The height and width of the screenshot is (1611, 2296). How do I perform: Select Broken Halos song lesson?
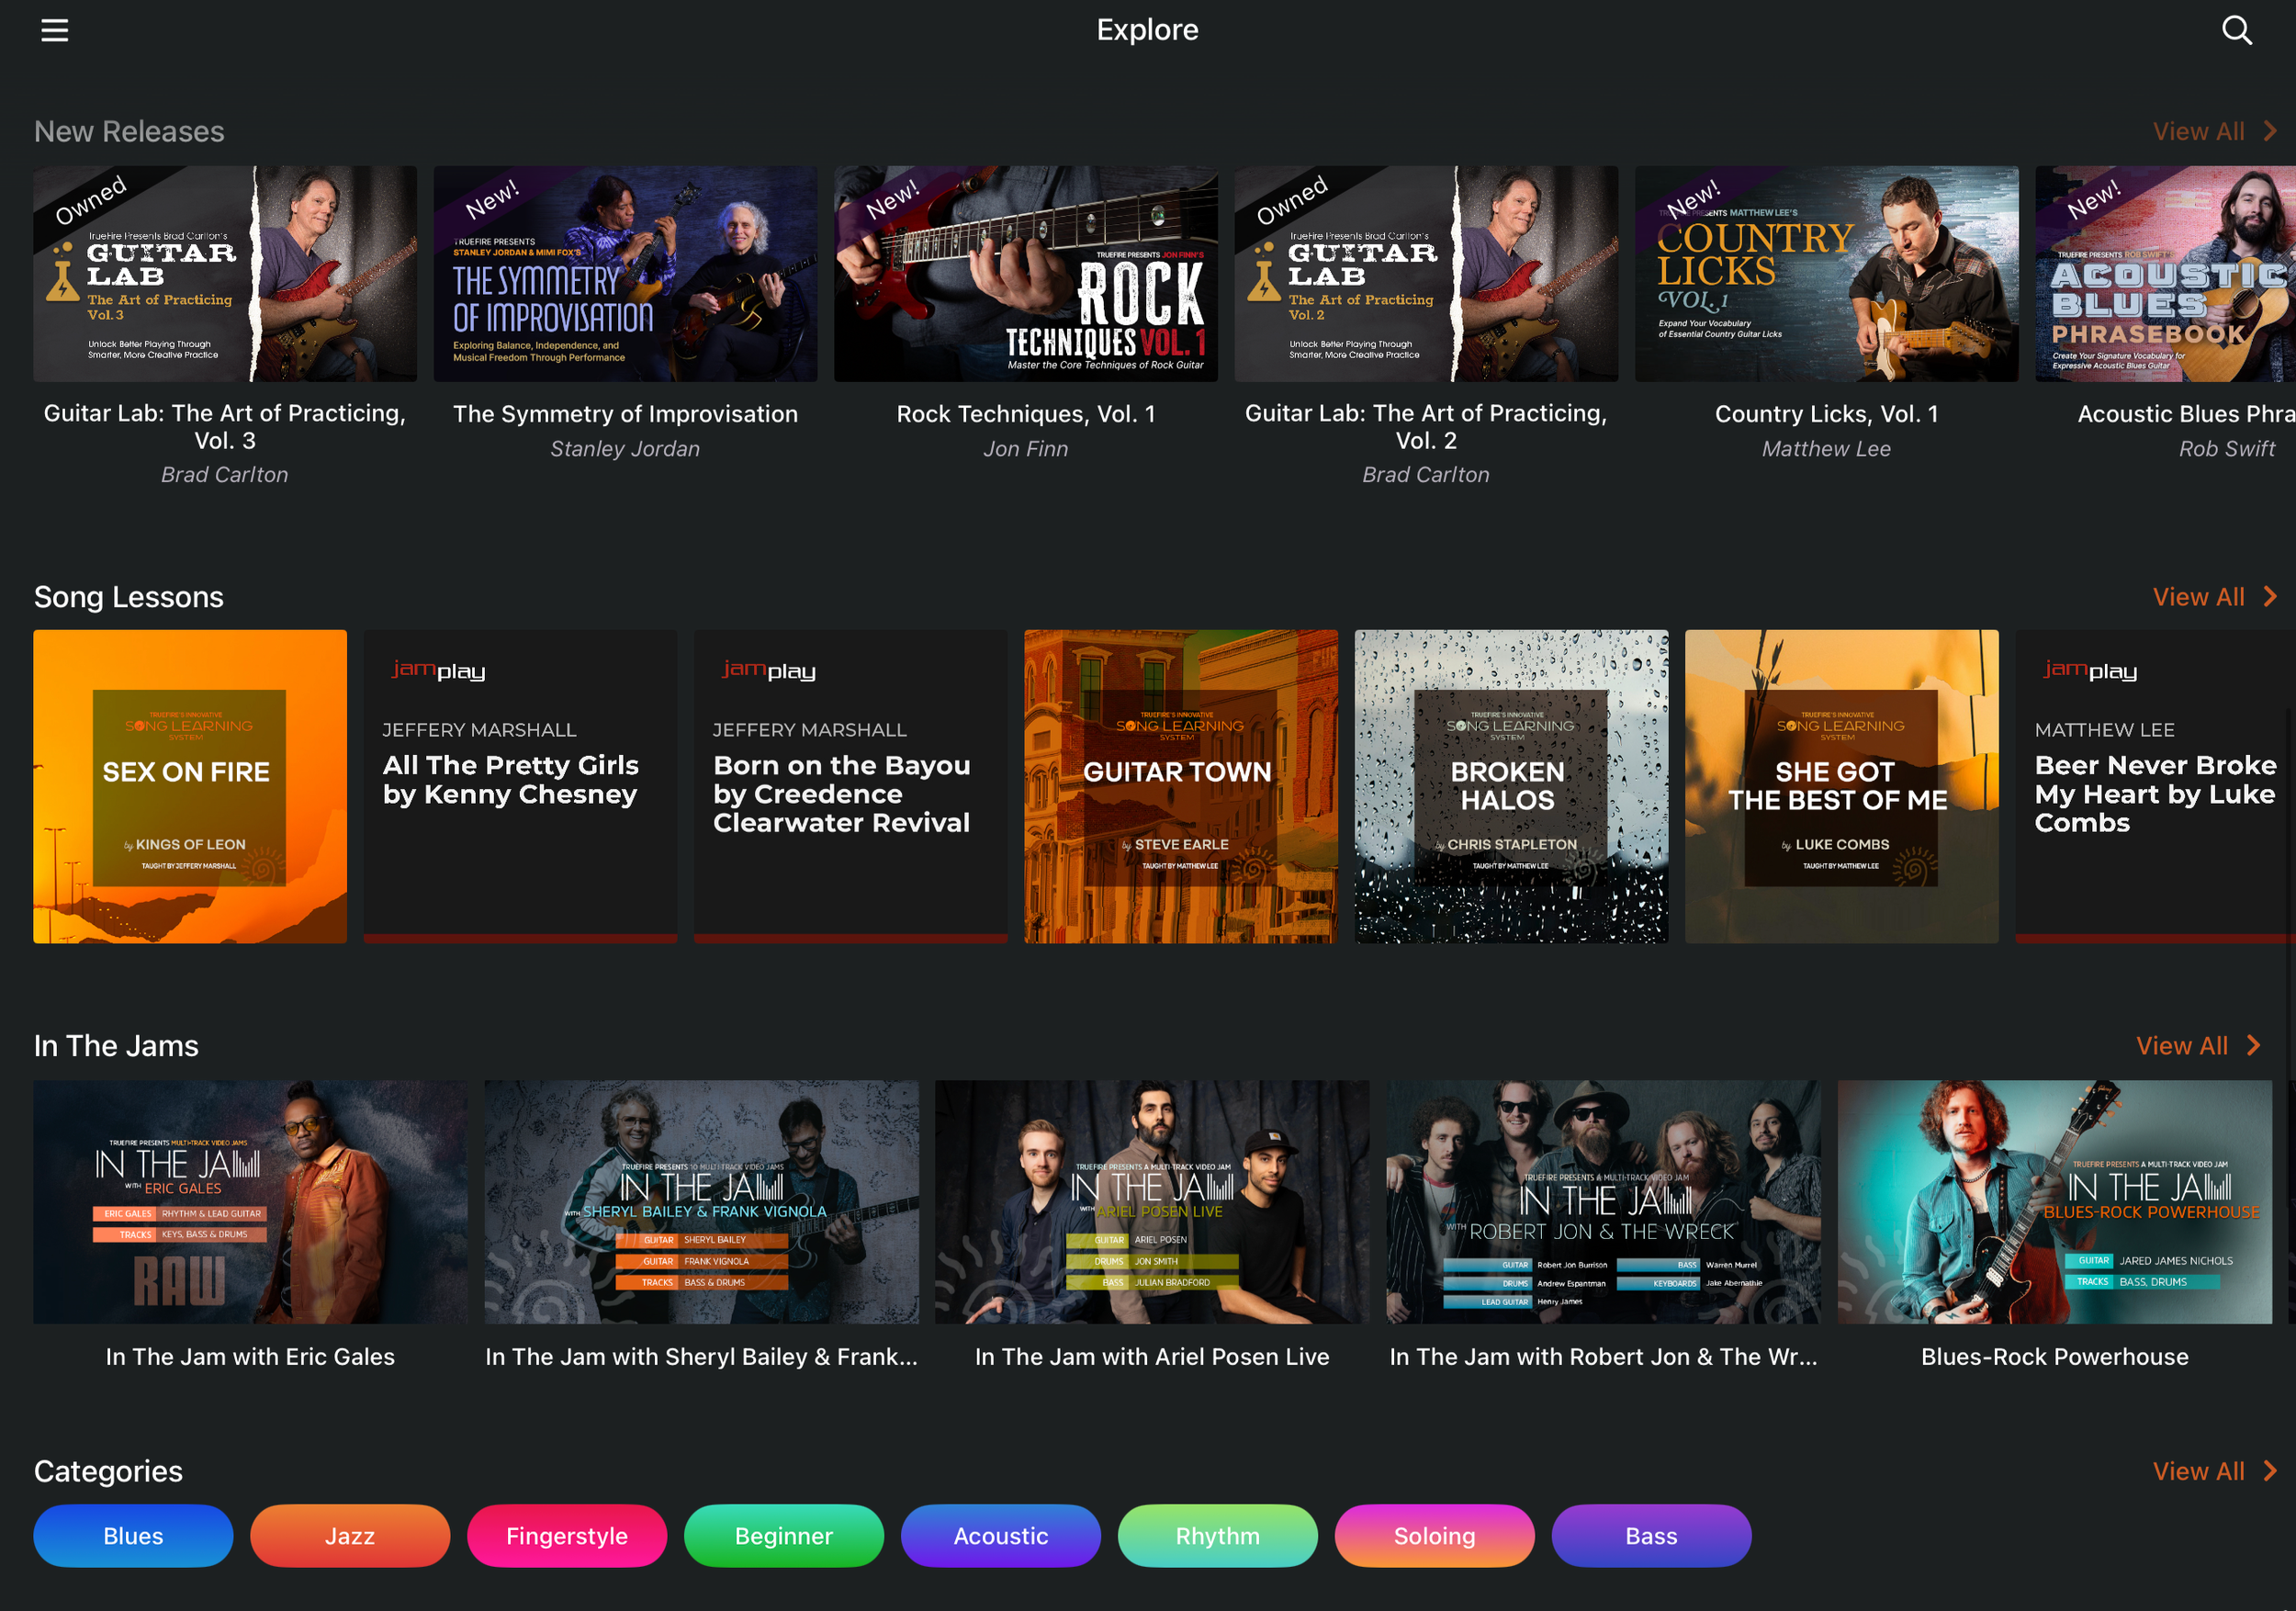pyautogui.click(x=1511, y=786)
